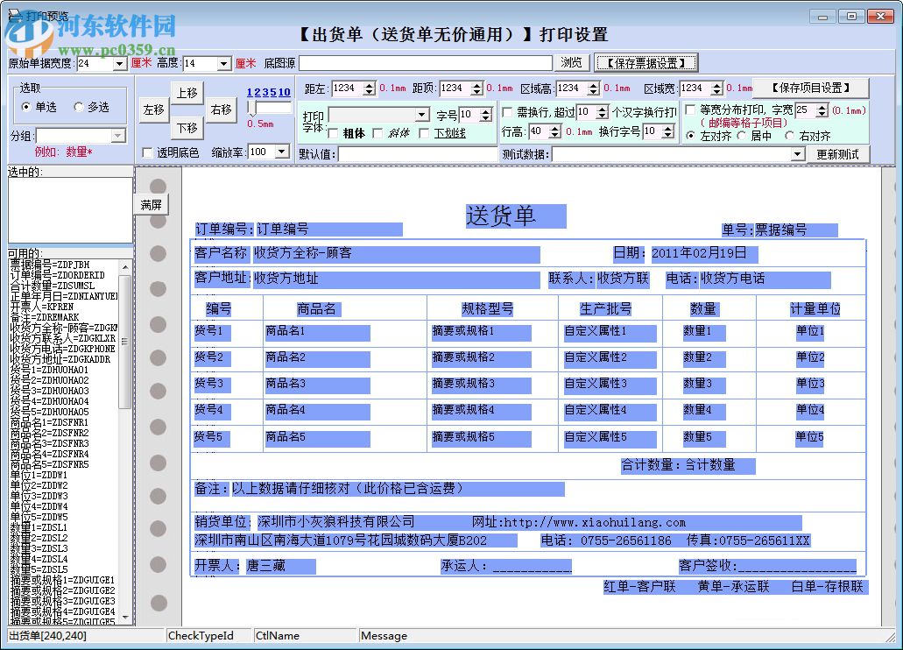Viewport: 903px width, 650px height.
Task: Click the 0.5mm spacing slider
Action: (252, 109)
